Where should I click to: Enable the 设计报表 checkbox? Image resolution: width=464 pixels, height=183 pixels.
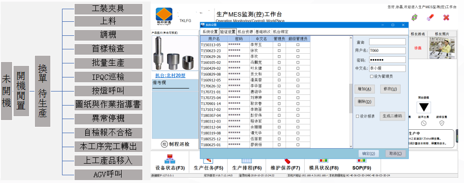pyautogui.click(x=357, y=116)
